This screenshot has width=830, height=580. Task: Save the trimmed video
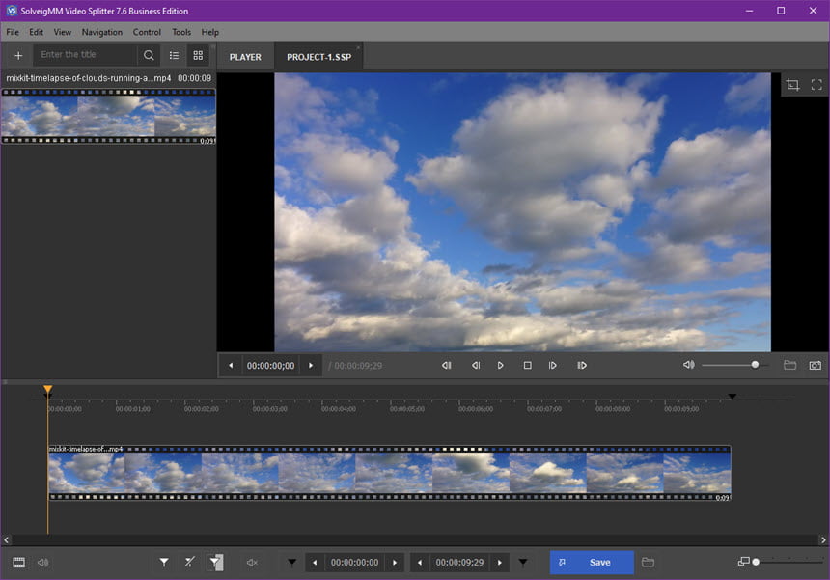592,562
